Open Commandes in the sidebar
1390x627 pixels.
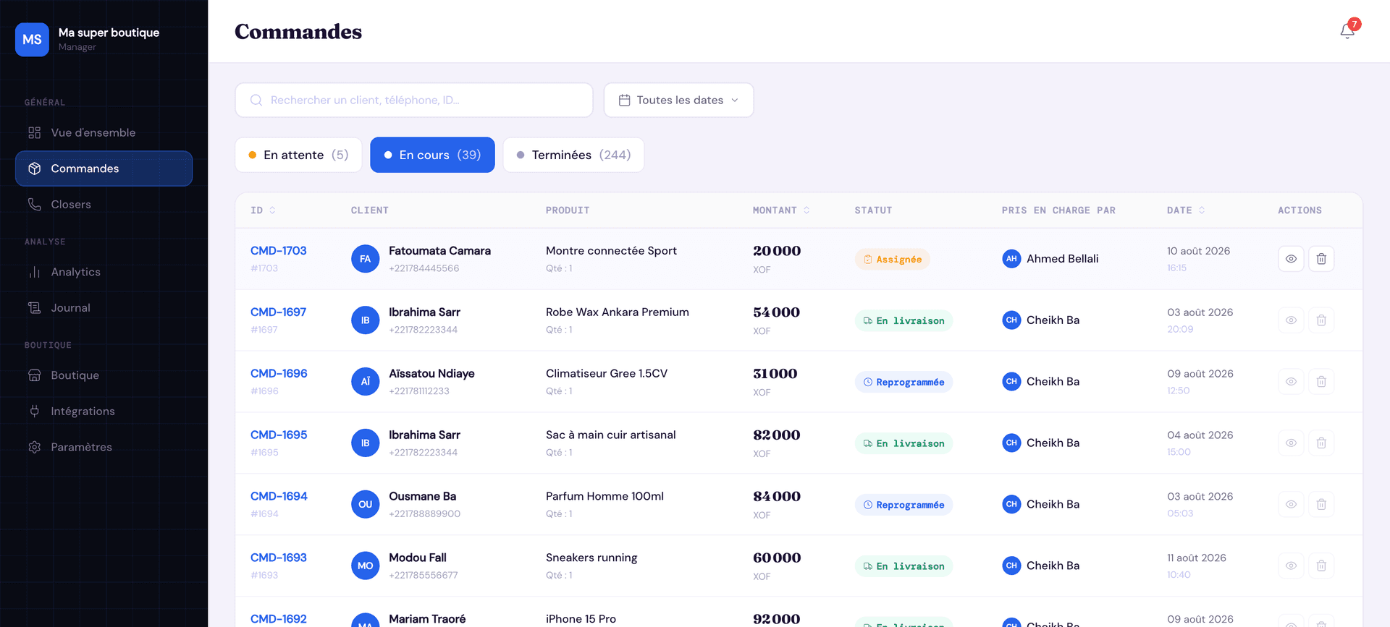[104, 169]
